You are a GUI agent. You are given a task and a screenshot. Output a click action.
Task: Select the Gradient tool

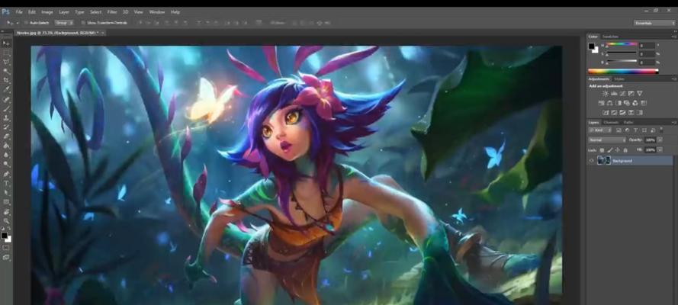tap(7, 145)
